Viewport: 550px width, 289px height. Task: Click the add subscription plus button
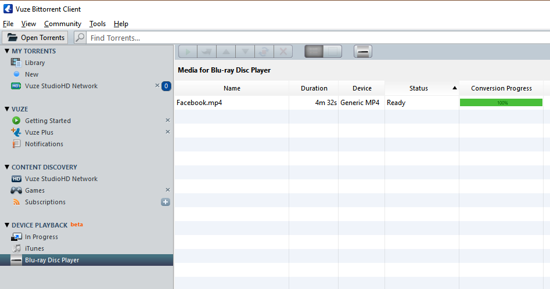pyautogui.click(x=166, y=202)
